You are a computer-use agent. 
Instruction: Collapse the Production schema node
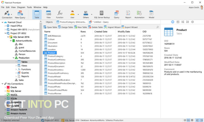13,58
